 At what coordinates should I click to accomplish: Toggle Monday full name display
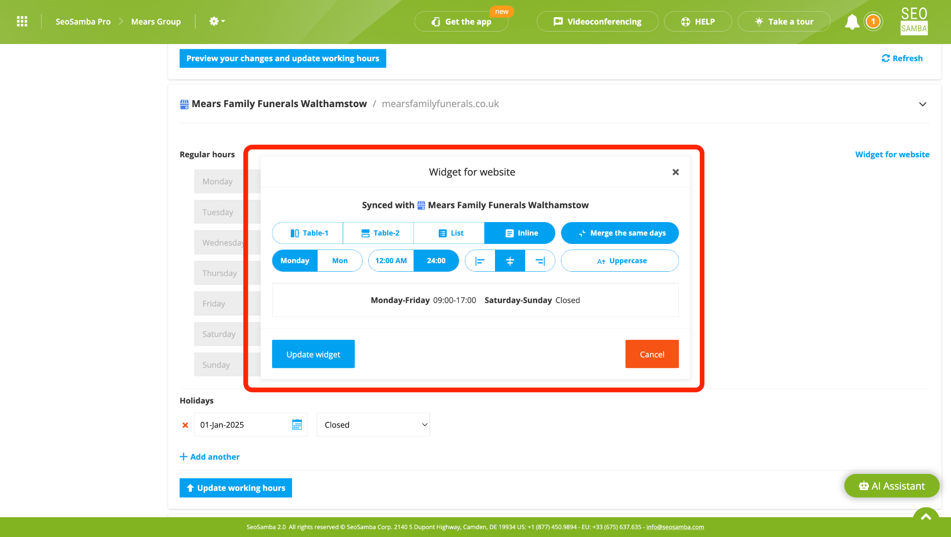coord(294,260)
